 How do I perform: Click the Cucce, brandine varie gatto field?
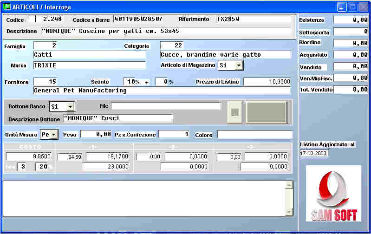(226, 55)
